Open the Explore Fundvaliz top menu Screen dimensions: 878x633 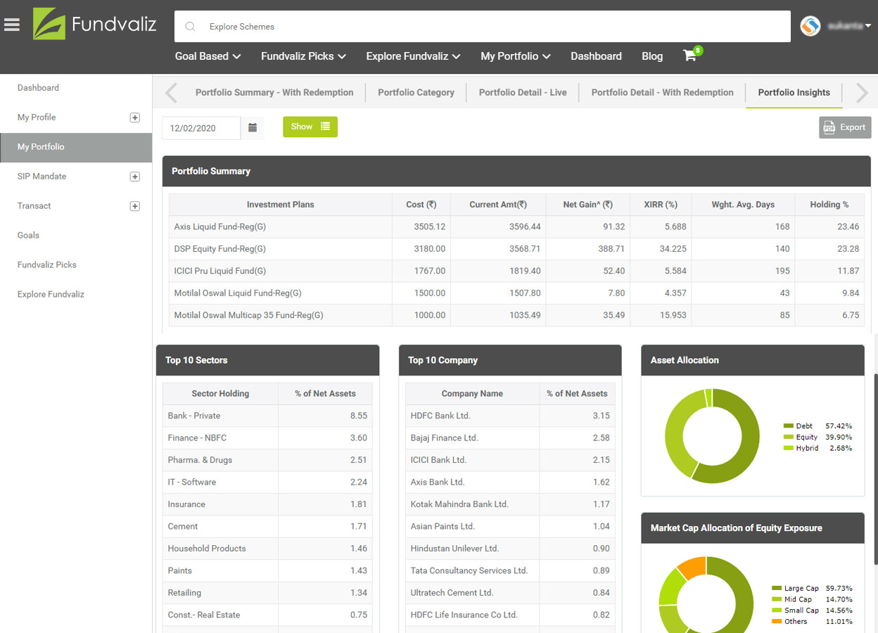pos(413,56)
